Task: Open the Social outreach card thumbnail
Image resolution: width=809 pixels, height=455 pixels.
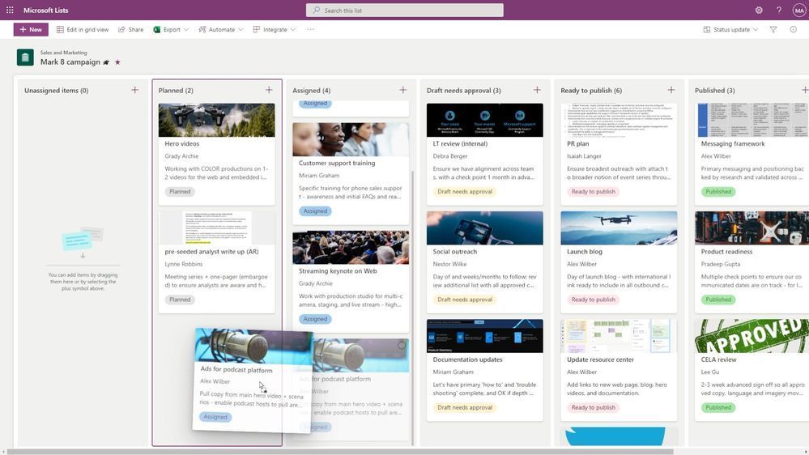Action: tap(485, 228)
